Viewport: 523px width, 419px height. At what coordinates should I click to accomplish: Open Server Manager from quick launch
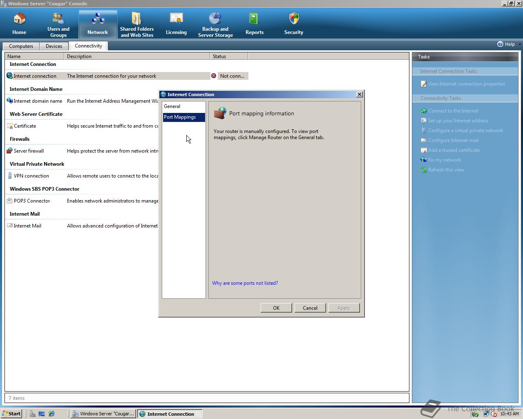(32, 414)
